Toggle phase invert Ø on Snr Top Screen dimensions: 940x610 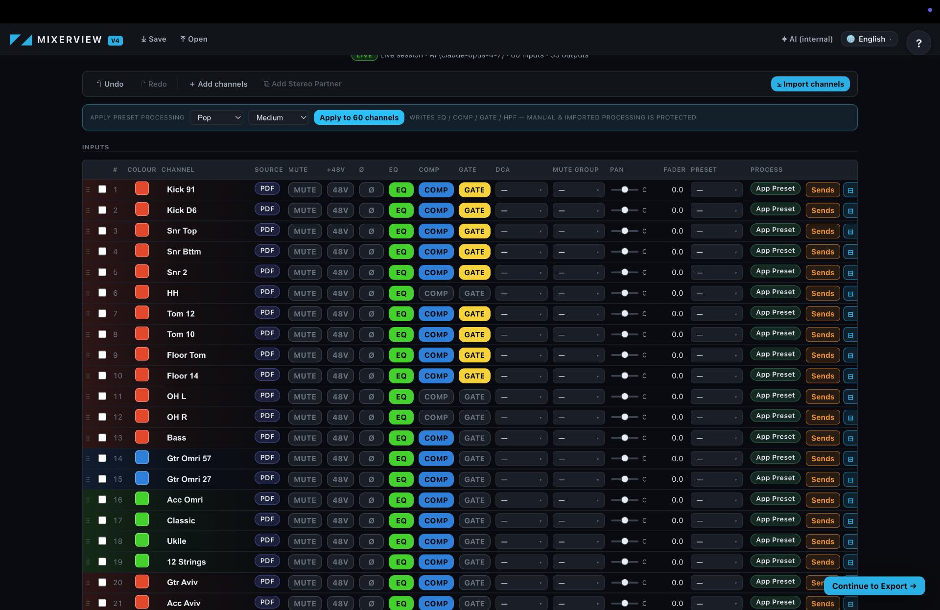[x=371, y=231]
